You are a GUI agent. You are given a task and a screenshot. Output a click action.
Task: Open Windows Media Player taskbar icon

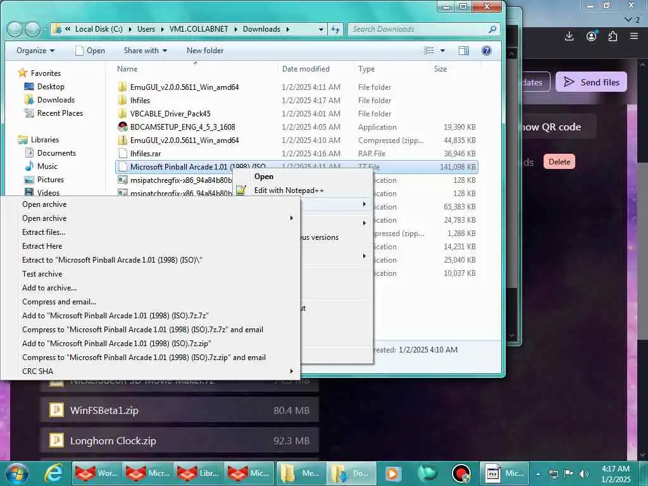392,473
